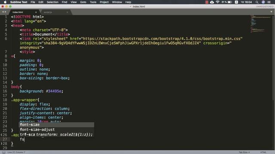This screenshot has height=154, width=275.
Task: Click the vertical scrollbar of the editor
Action: [273, 58]
